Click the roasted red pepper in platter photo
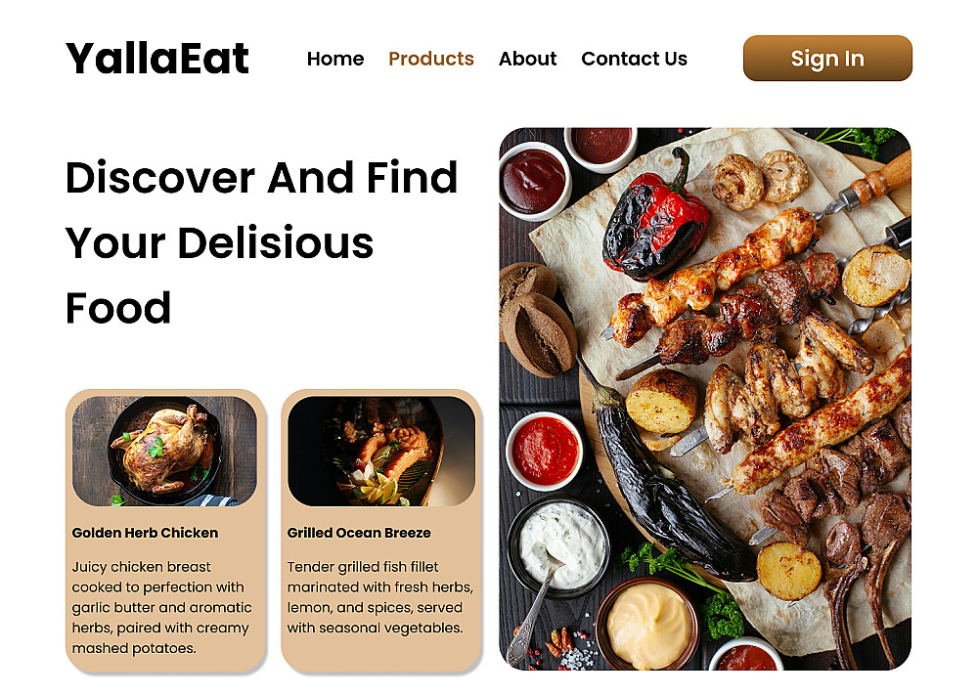The height and width of the screenshot is (695, 978). tap(655, 218)
